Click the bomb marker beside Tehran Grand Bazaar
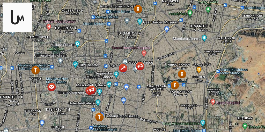Image resolution: width=265 pixels, height=132 pixels. coord(99,117)
